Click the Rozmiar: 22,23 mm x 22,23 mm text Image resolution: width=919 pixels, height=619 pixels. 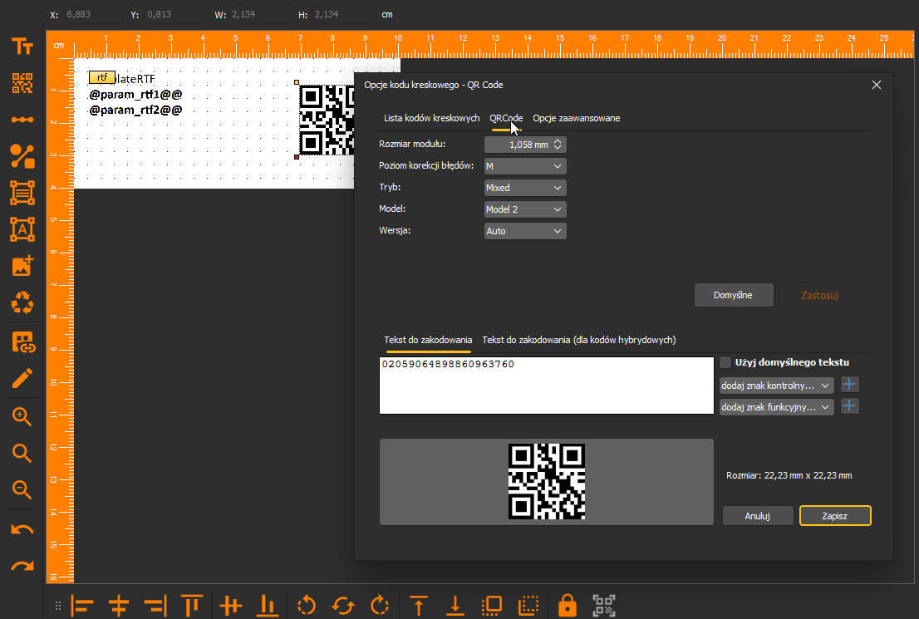click(x=789, y=475)
